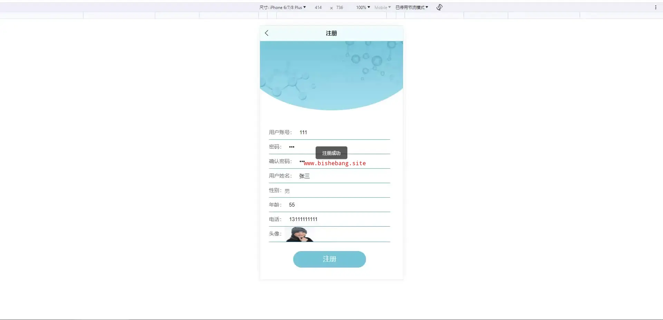Click the viewport width field 414
The width and height of the screenshot is (663, 320).
pyautogui.click(x=318, y=7)
